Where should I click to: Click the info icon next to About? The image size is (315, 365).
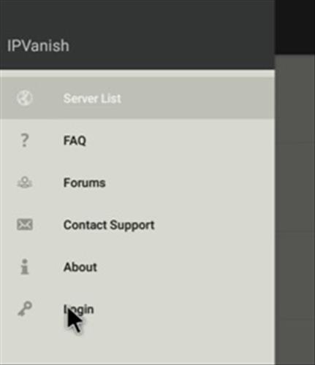pos(24,266)
